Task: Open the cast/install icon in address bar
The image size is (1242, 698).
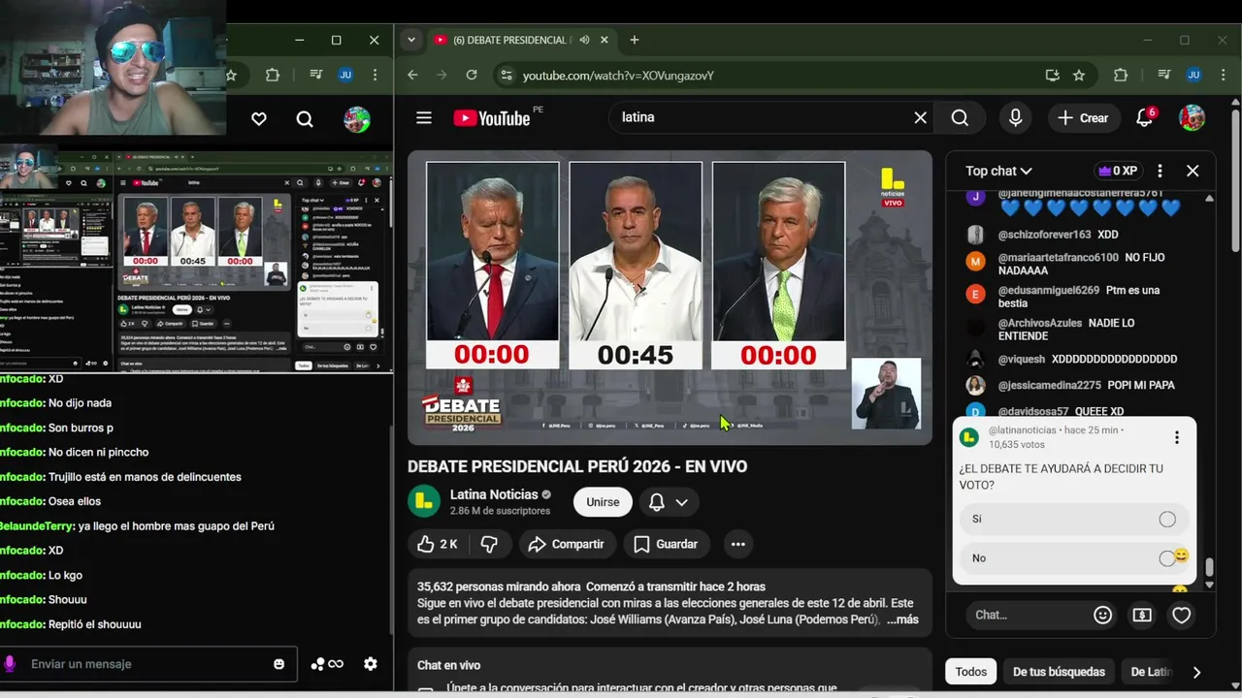Action: click(1052, 75)
